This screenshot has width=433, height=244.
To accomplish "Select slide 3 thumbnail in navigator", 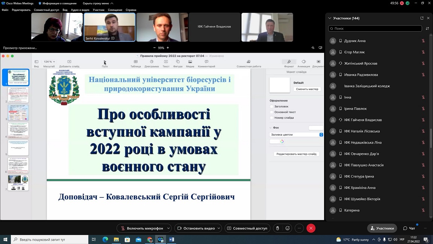I will click(18, 112).
